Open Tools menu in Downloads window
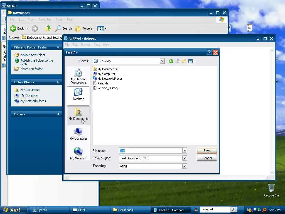285x214 pixels. coord(59,20)
